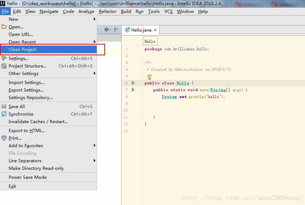Click the "hello" string literal
This screenshot has height=205, width=305.
214,97
